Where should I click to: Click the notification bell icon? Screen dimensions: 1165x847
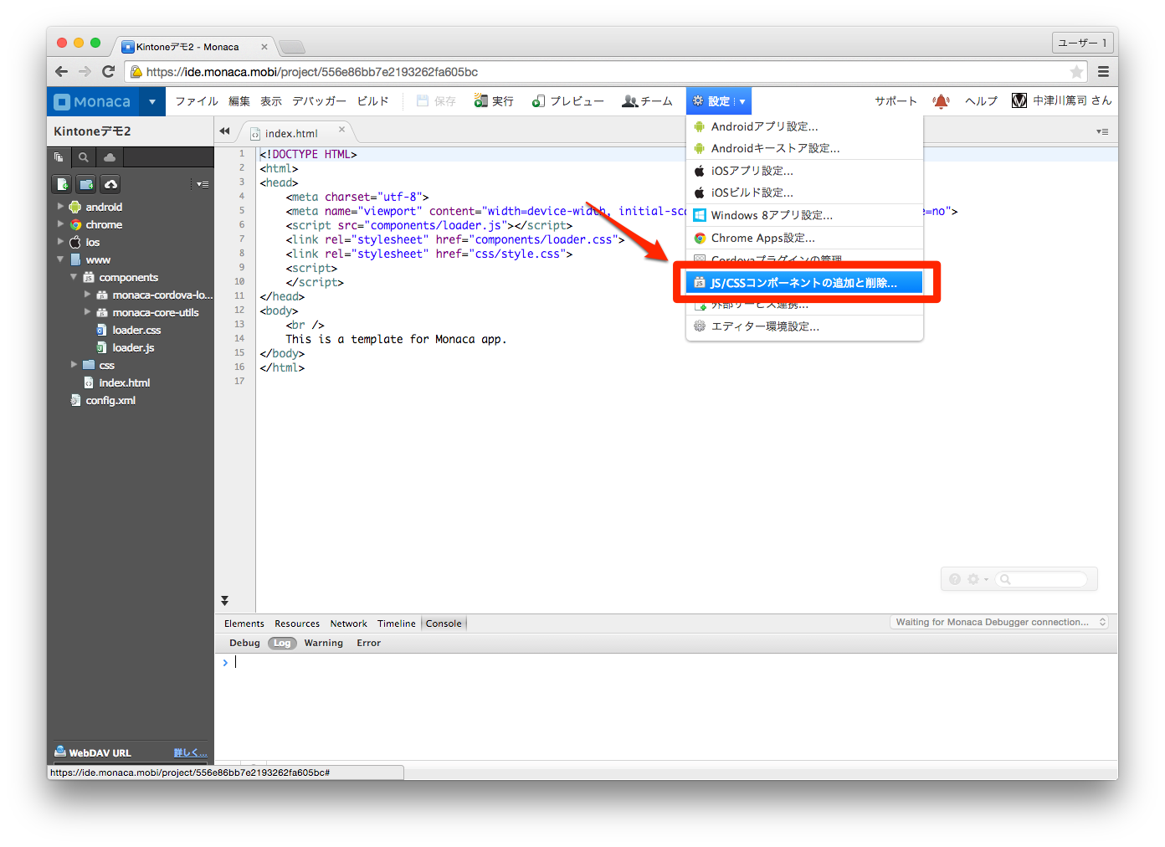pos(941,101)
